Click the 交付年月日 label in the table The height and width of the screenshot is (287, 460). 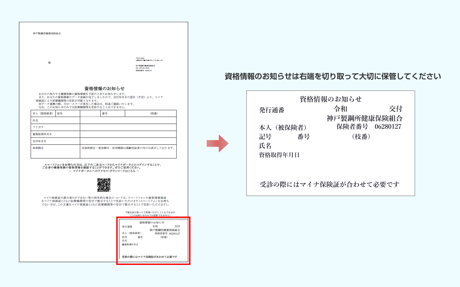pyautogui.click(x=39, y=141)
